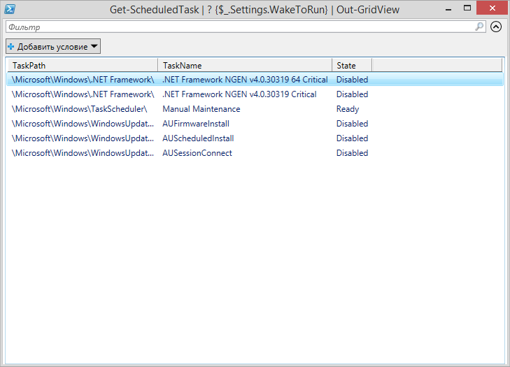The width and height of the screenshot is (510, 367).
Task: Click the PowerShell icon in title bar
Action: pyautogui.click(x=10, y=9)
